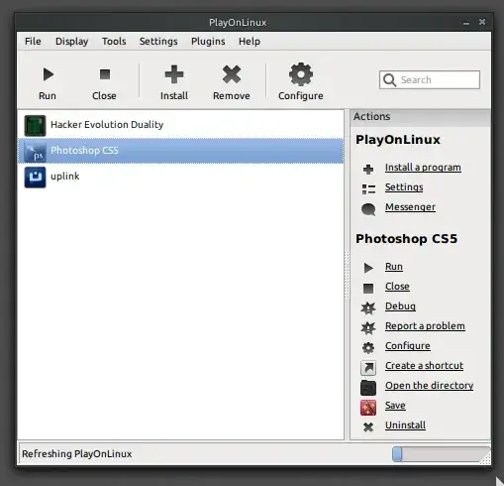The width and height of the screenshot is (504, 486).
Task: Click the Open the directory link
Action: pos(429,386)
